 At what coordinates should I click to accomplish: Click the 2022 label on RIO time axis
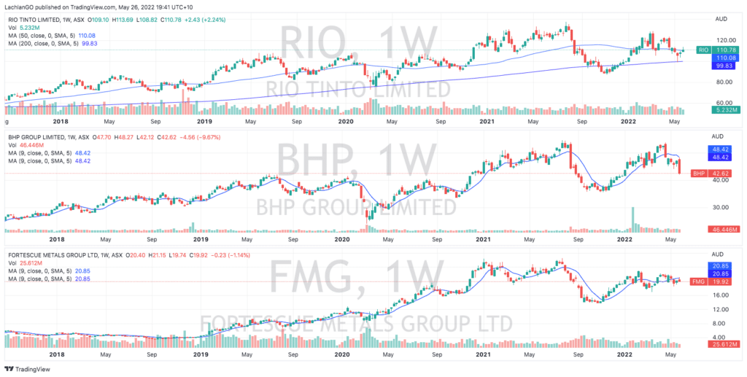click(x=627, y=122)
